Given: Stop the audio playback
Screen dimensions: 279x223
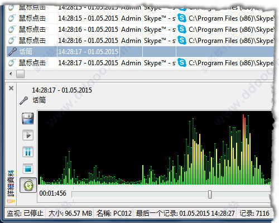Looking at the screenshot, I should [28, 168].
